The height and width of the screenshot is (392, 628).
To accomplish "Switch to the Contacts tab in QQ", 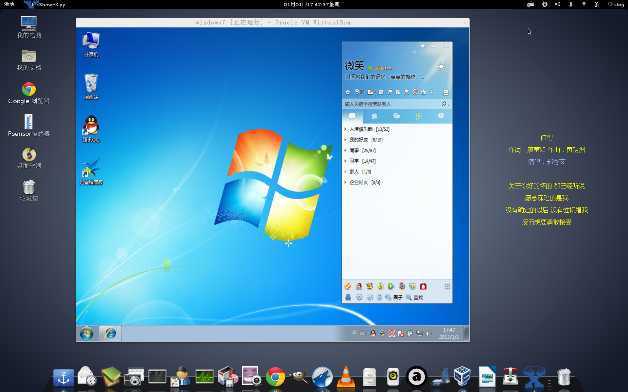I will (352, 116).
